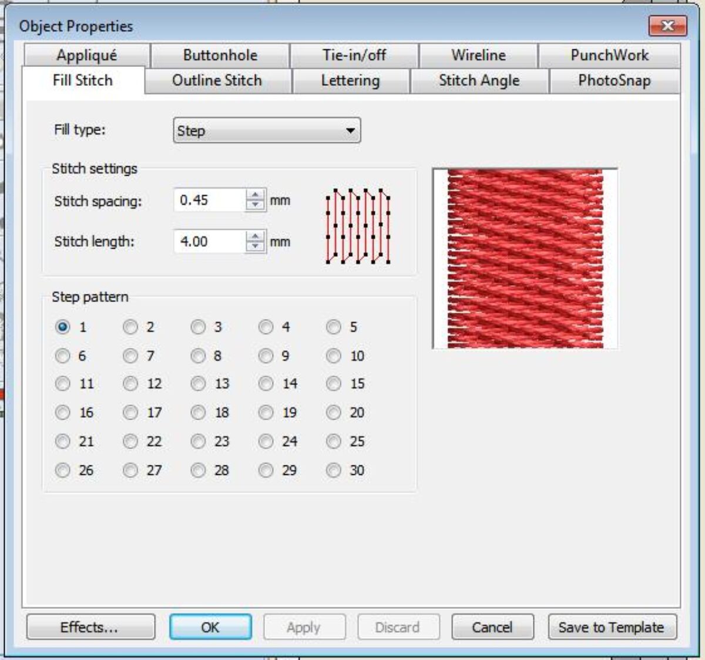Select step pattern 1
Screen dimensions: 705x660
coord(63,327)
